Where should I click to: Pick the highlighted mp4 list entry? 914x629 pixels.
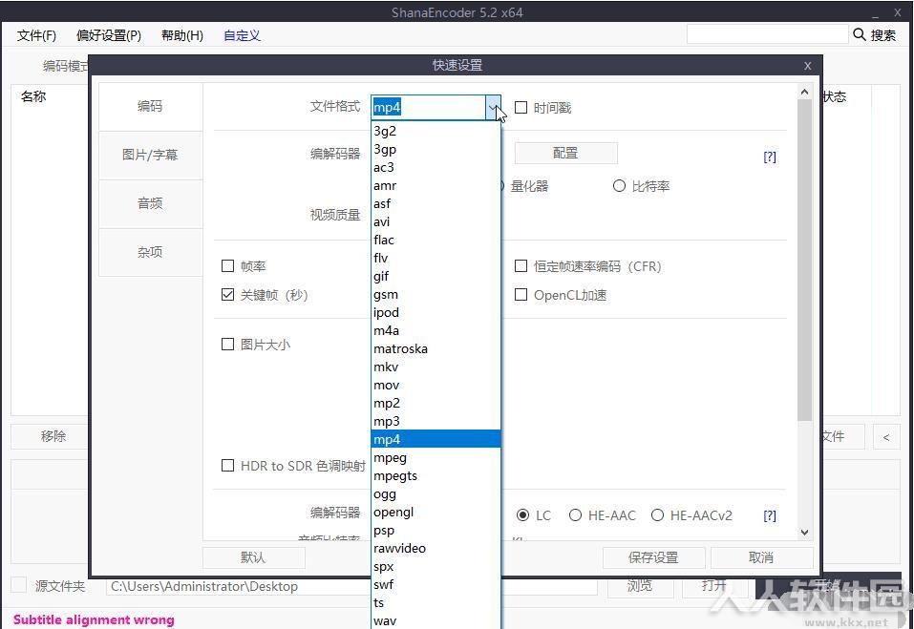click(436, 439)
